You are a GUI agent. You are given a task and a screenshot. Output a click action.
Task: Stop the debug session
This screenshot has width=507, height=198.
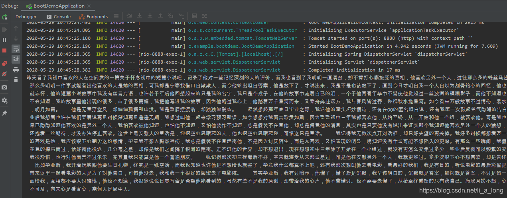(4, 50)
